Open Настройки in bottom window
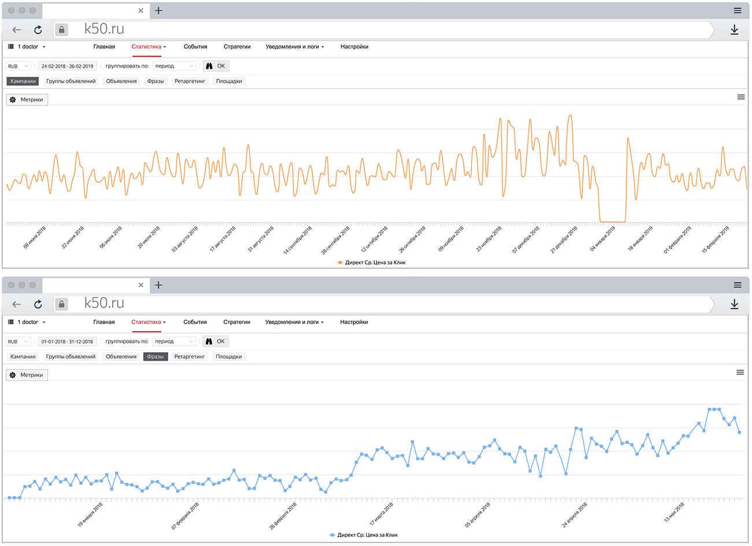752x546 pixels. (355, 322)
